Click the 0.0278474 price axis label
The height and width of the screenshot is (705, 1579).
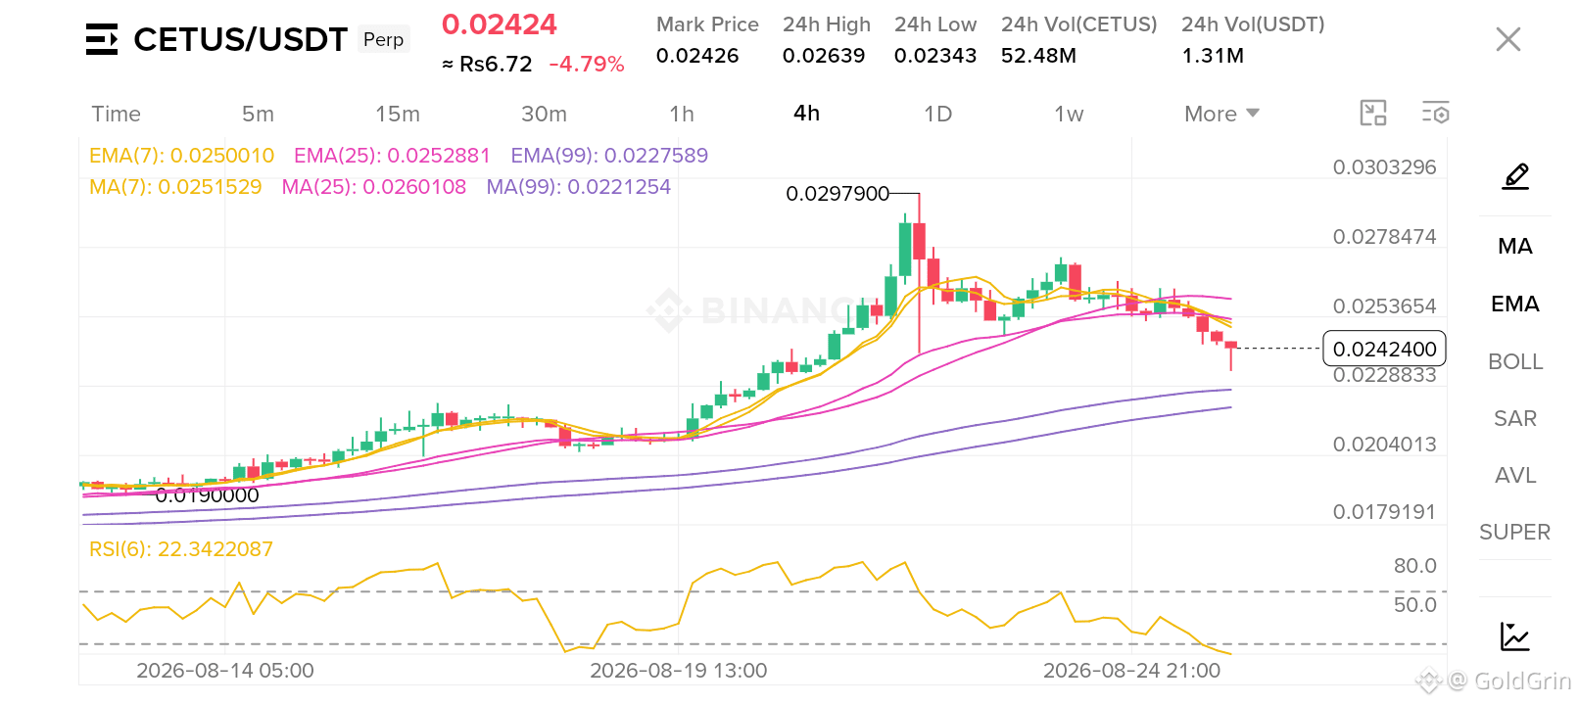tap(1384, 237)
